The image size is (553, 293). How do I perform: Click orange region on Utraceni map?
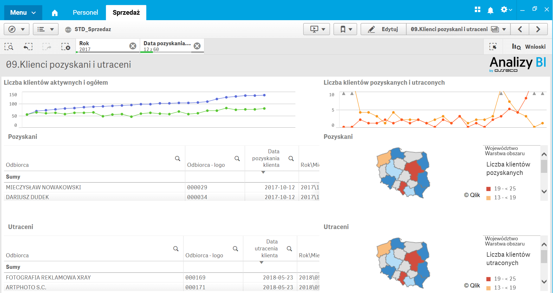tap(383, 249)
